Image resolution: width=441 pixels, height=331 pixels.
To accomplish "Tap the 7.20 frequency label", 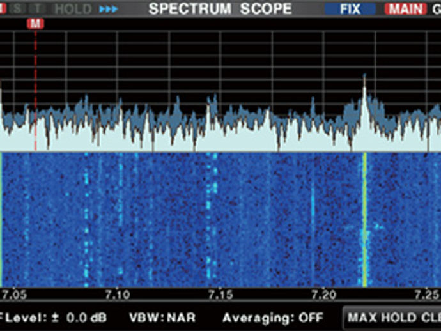I will pyautogui.click(x=324, y=295).
